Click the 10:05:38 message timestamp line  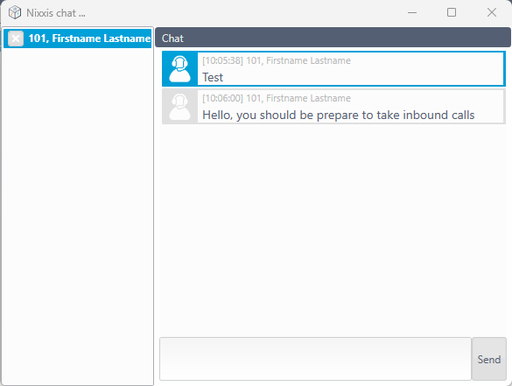(277, 60)
